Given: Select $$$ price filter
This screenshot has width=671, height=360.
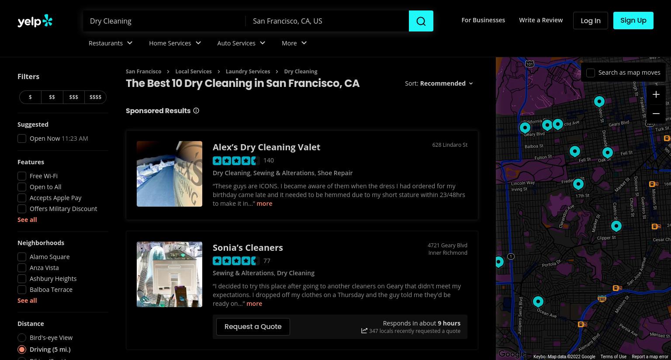Looking at the screenshot, I should [74, 97].
